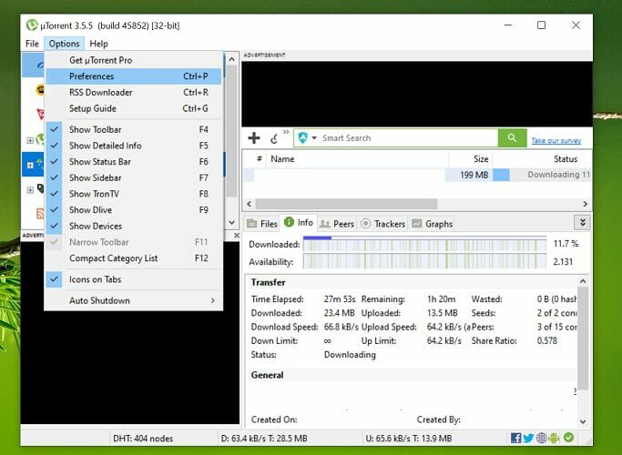Sort torrents by Name column header

point(357,159)
